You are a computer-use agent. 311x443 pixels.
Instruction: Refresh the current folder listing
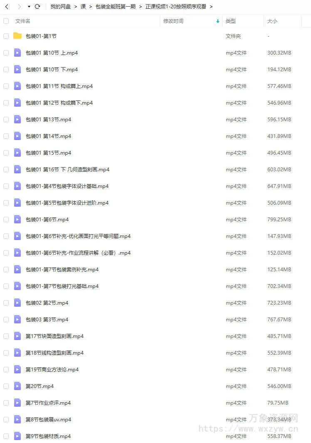point(37,7)
